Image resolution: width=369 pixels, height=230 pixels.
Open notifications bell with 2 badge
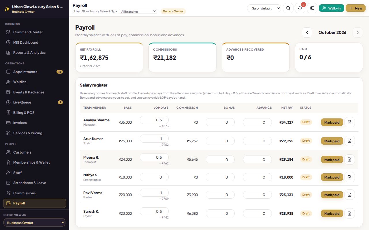300,8
